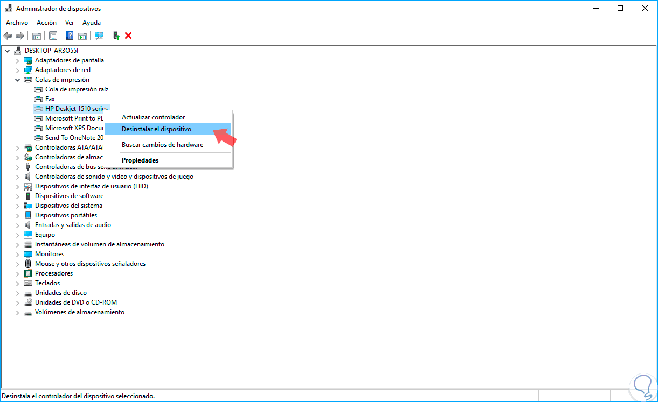The image size is (658, 402).
Task: Click the blue Help question mark icon
Action: (x=70, y=36)
